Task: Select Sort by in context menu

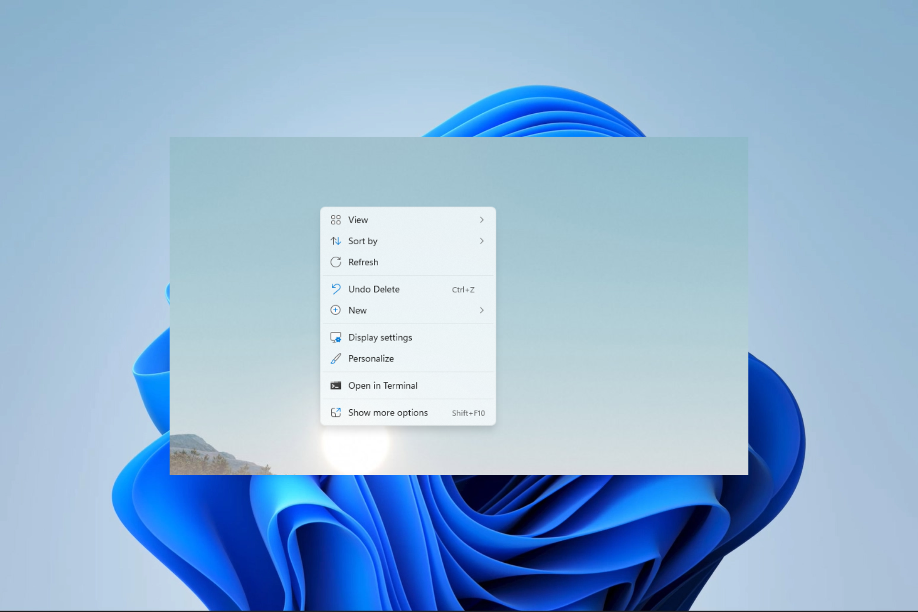Action: pos(408,241)
